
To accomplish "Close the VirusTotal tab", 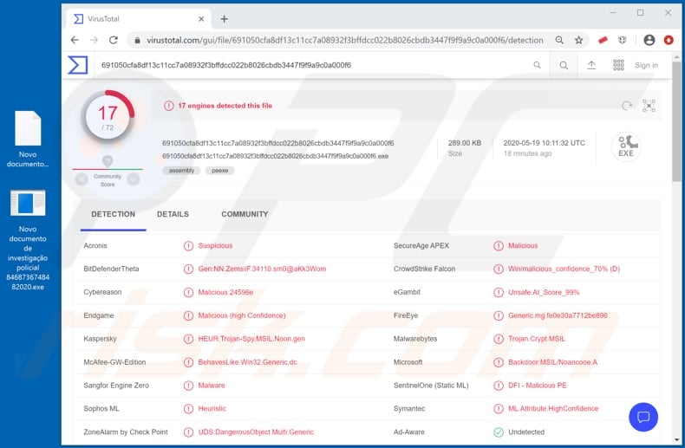I will [201, 19].
